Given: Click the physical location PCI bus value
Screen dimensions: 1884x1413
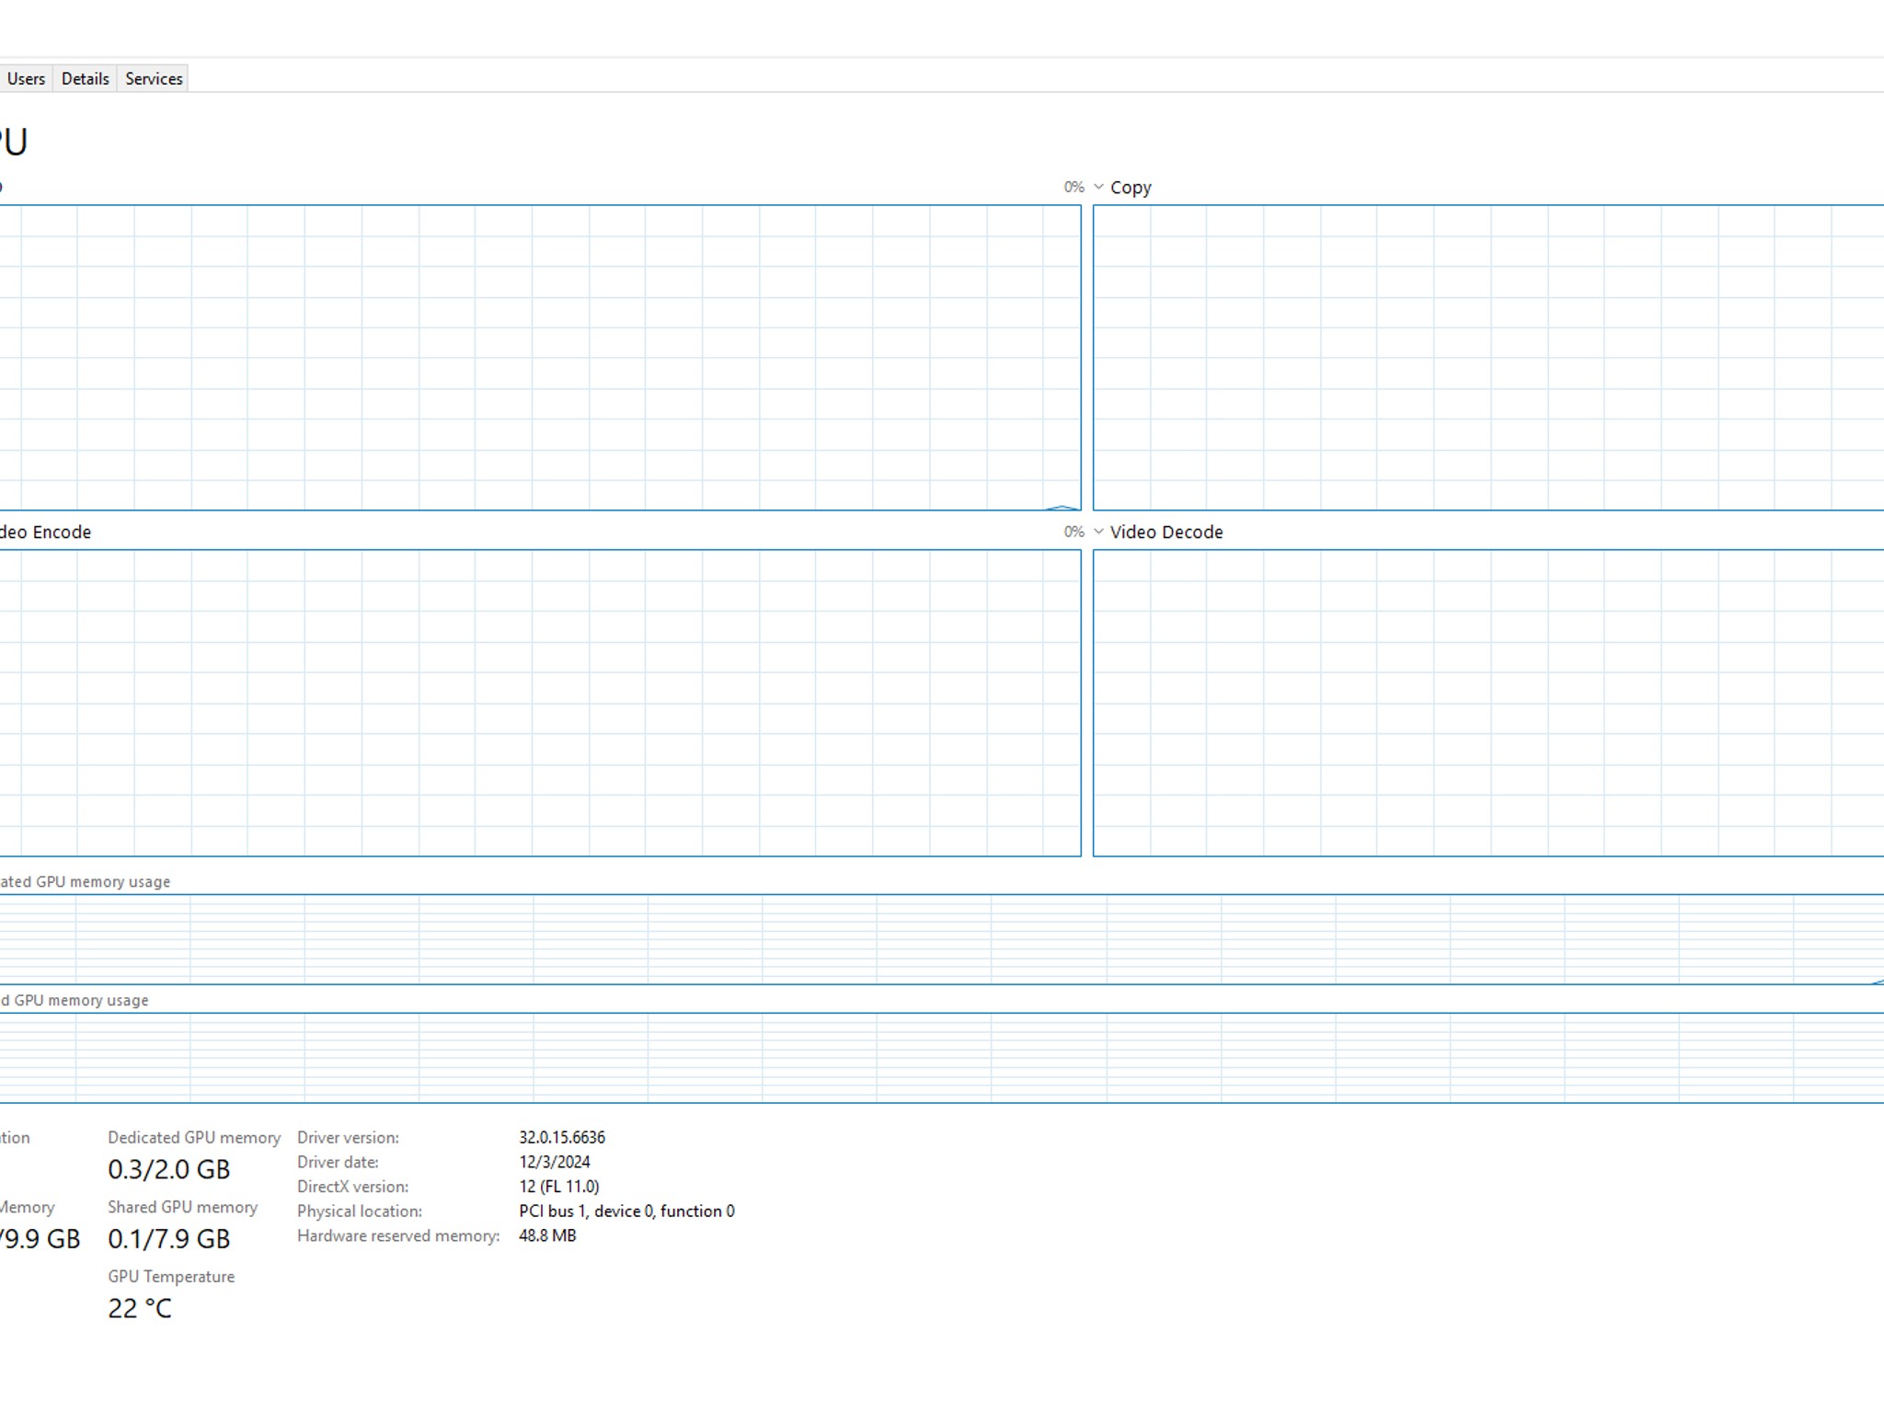Looking at the screenshot, I should point(626,1211).
